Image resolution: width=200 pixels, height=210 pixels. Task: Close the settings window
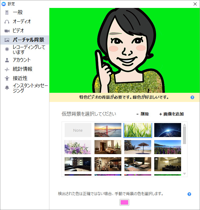(195, 4)
